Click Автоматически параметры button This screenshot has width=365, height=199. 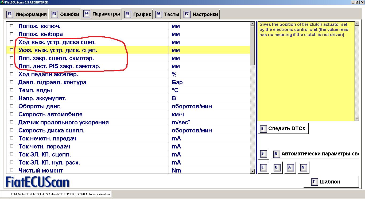coord(315,154)
